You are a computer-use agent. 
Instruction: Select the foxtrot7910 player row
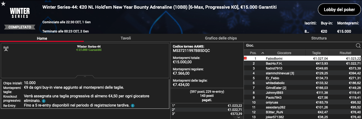pos(303,68)
